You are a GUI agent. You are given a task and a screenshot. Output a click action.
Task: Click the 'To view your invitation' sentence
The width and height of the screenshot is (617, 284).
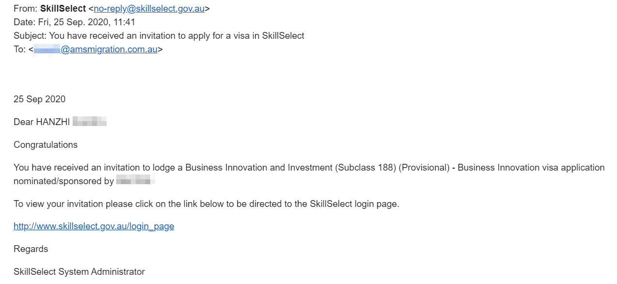coord(206,204)
